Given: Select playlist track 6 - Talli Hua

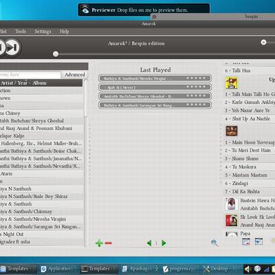Looking at the screenshot, I should (x=249, y=71).
